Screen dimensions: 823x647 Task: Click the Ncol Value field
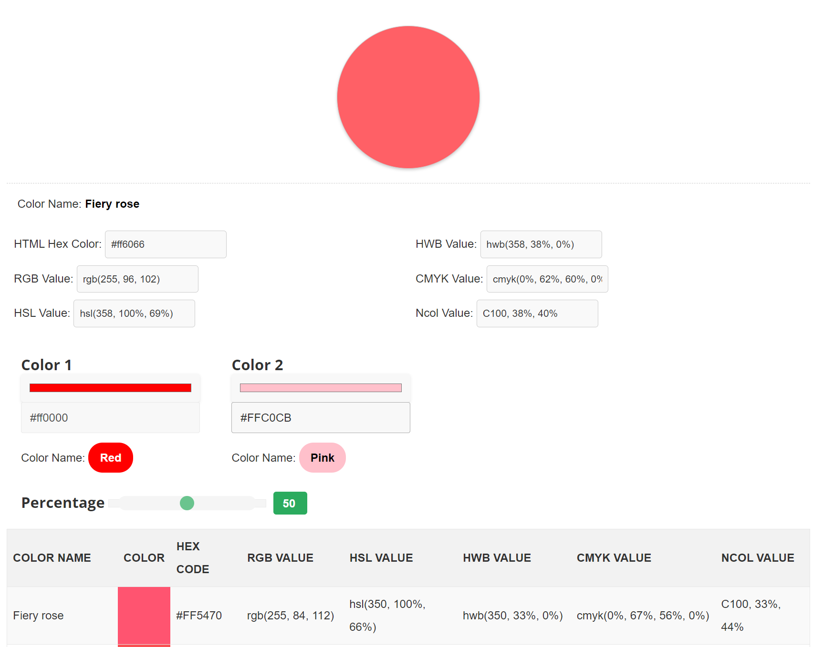point(537,313)
